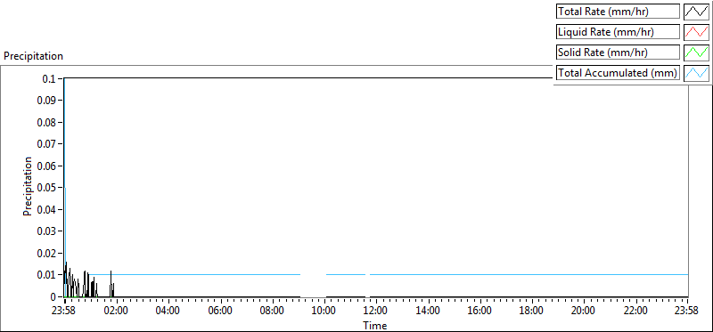Click the vertical Precipitation y-axis title
Image resolution: width=713 pixels, height=332 pixels.
point(28,186)
